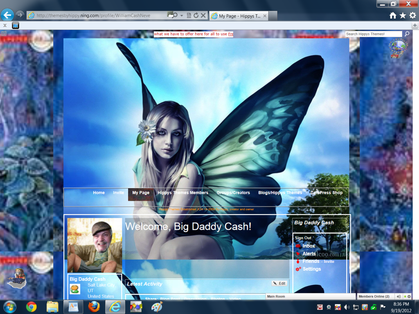Viewport: 419px width, 314px height.
Task: Open Internet Explorer Tools gear icon
Action: 412,15
